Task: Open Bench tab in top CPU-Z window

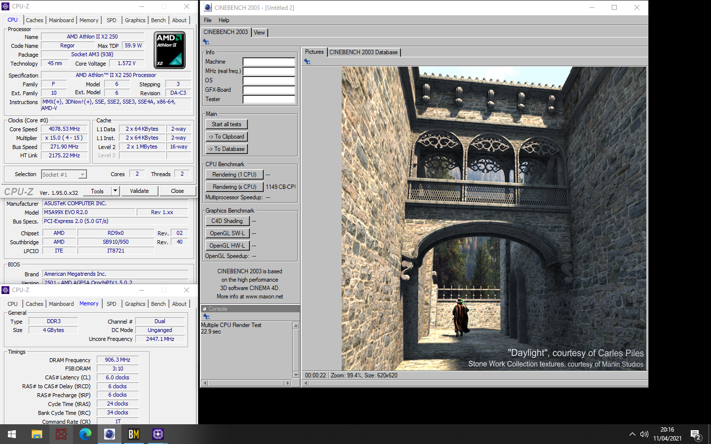Action: (158, 20)
